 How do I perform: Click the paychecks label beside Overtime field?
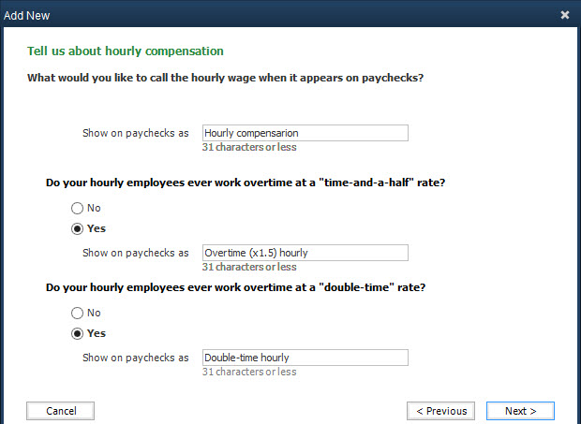click(136, 253)
